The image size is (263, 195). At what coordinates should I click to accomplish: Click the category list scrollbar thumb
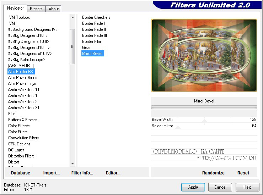click(x=72, y=46)
